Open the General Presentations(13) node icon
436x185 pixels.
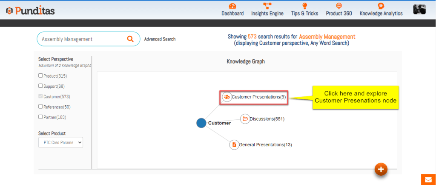(x=234, y=145)
